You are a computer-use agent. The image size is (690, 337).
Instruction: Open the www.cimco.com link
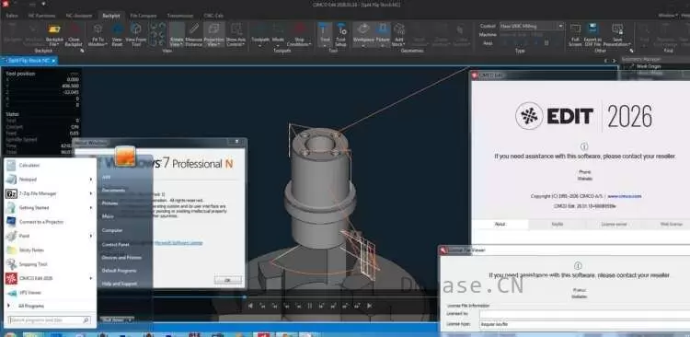click(x=625, y=196)
